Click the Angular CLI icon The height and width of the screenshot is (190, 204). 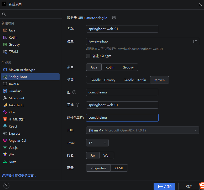[5, 140]
